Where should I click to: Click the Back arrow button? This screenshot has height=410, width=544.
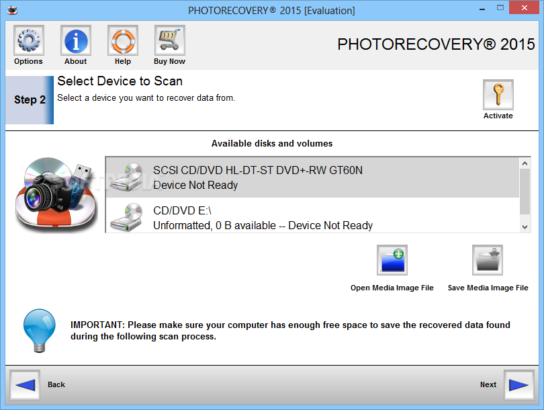pos(25,384)
